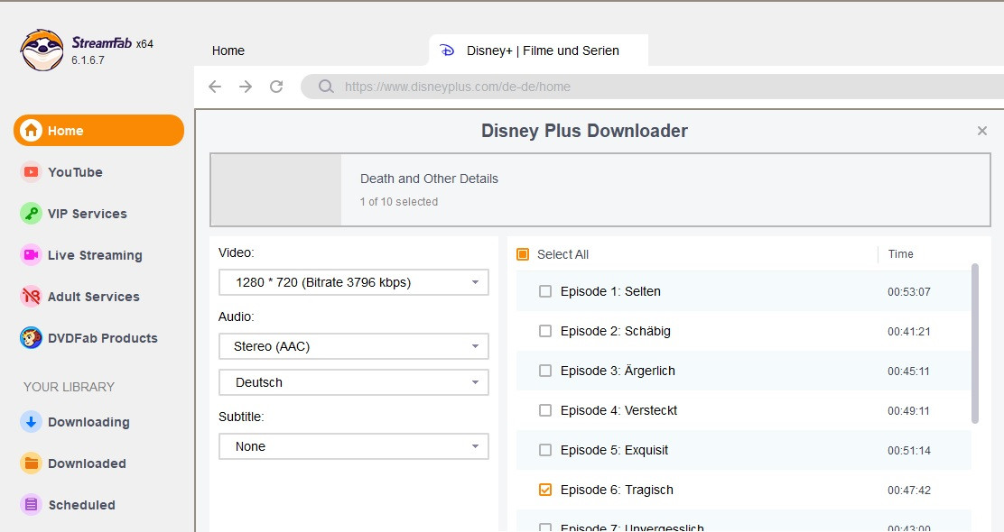Click the search magnifier icon in address bar
The width and height of the screenshot is (1004, 532).
[x=326, y=87]
